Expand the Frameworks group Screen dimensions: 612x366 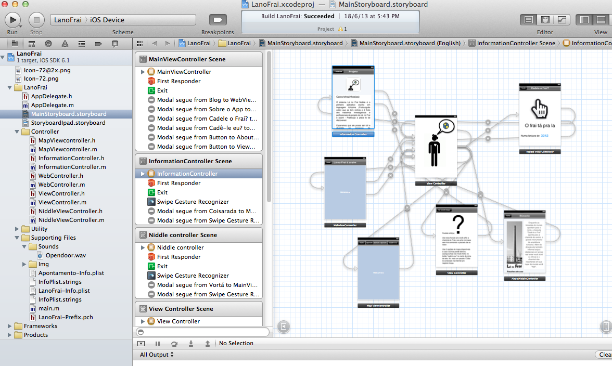click(x=10, y=326)
